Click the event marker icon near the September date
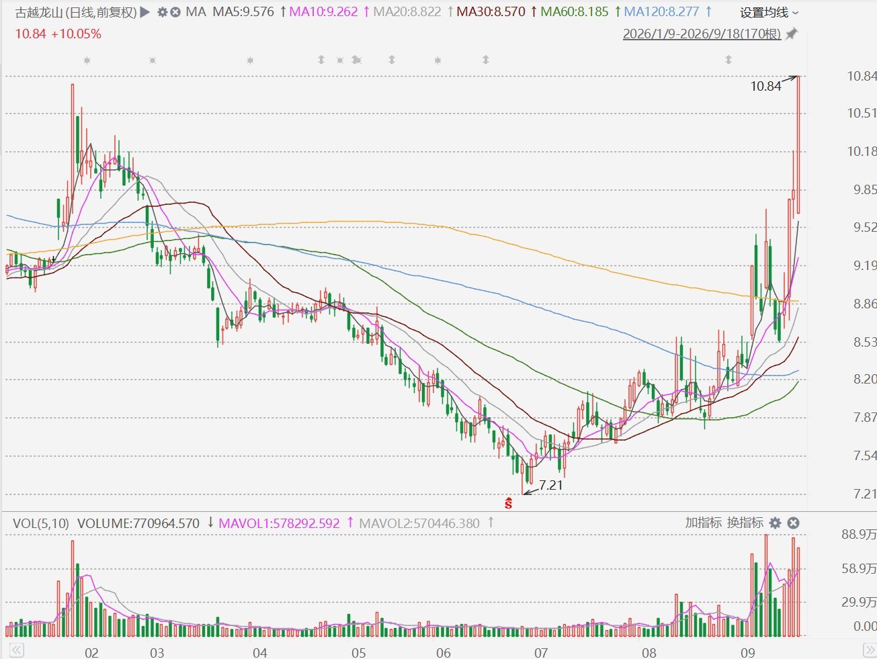Screen dimensions: 877x659 (x=728, y=60)
